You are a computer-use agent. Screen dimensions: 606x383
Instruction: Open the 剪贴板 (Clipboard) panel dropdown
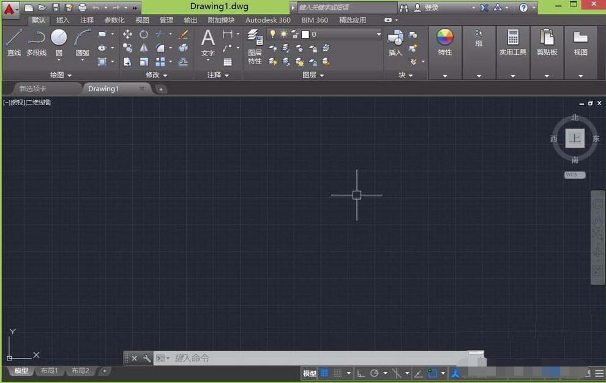click(547, 76)
